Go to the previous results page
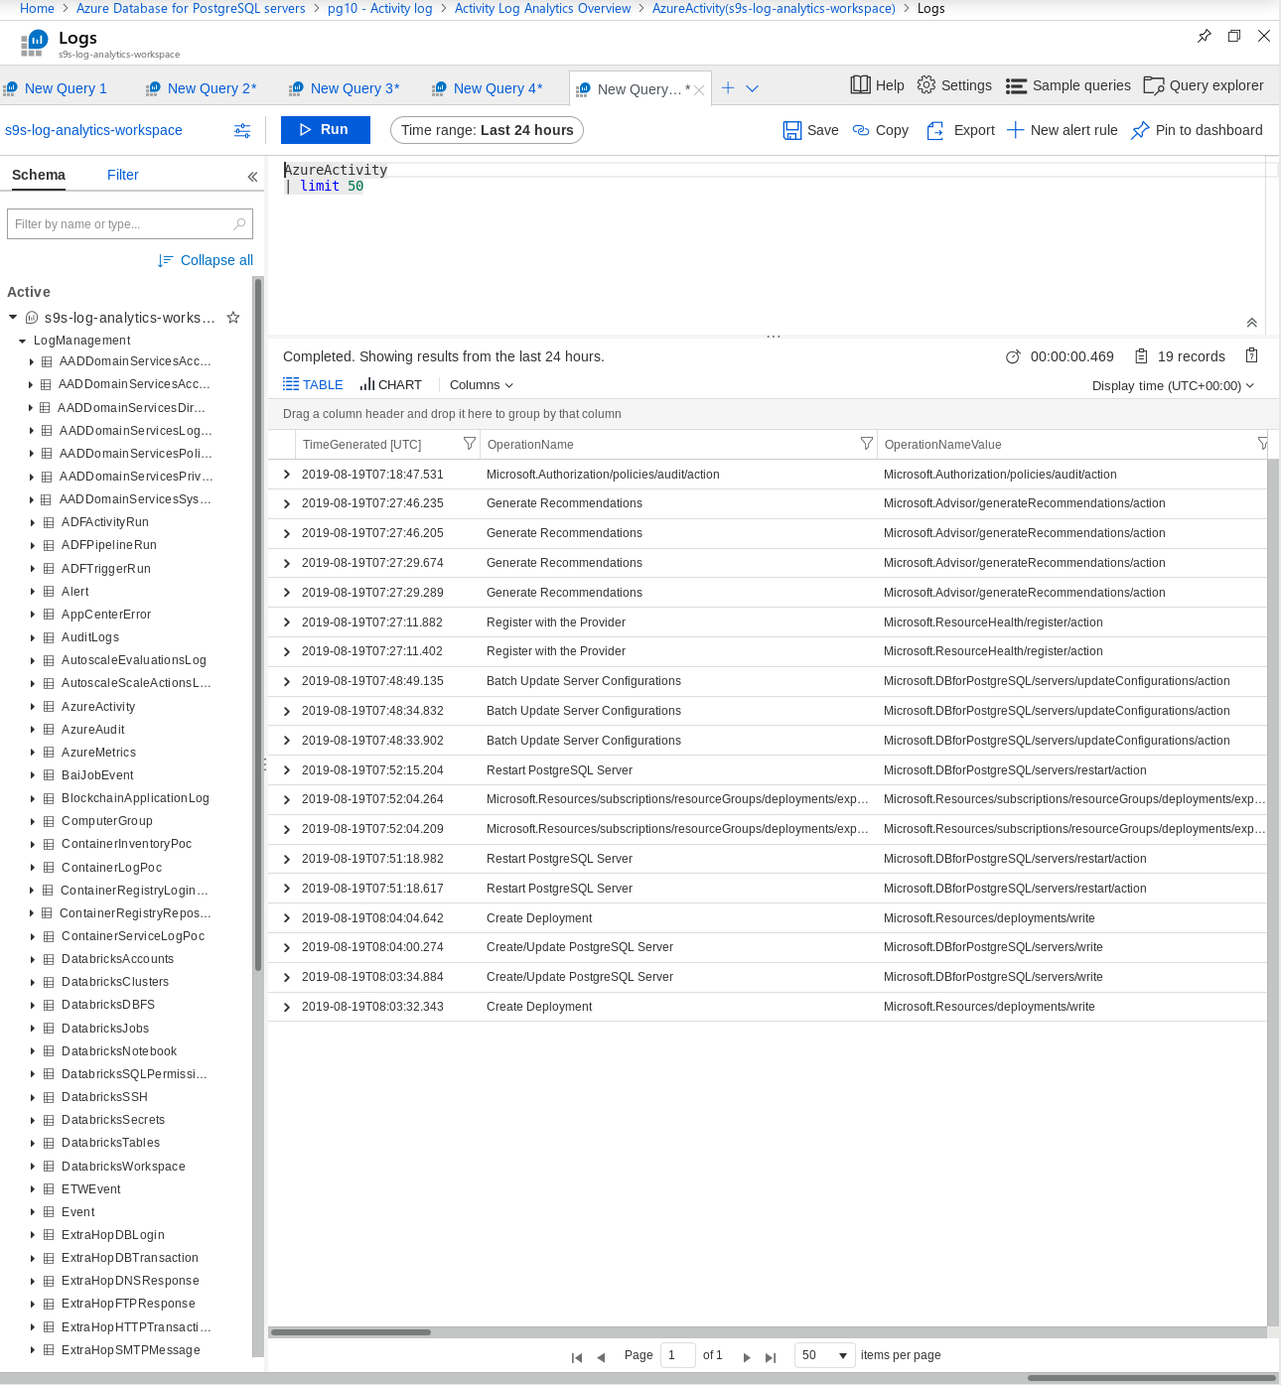Viewport: 1281px width, 1385px height. click(x=601, y=1357)
